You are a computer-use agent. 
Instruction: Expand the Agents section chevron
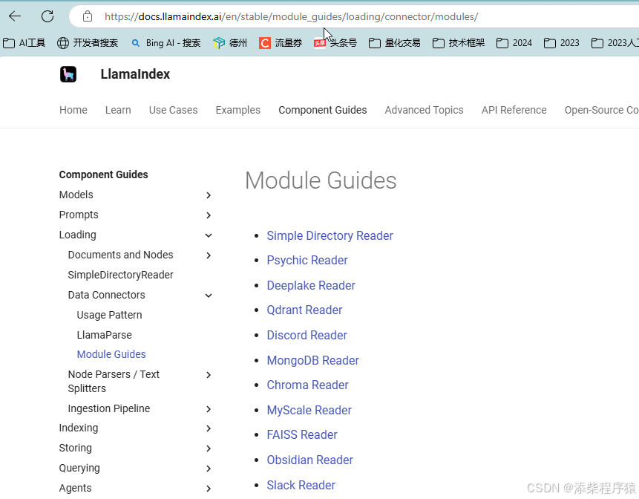tap(209, 489)
